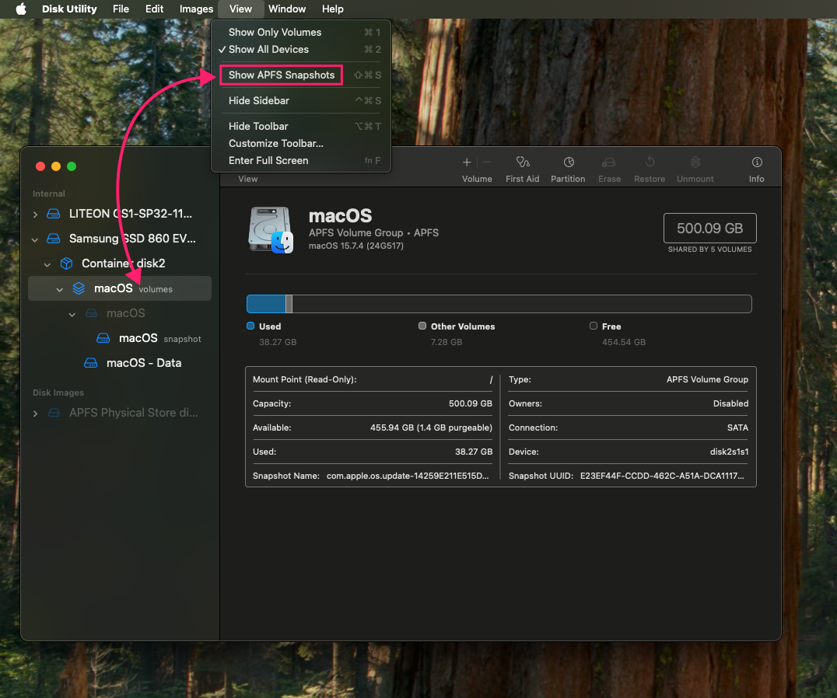Click the Restore toolbar icon
Screen dimensions: 837x698
tap(650, 162)
